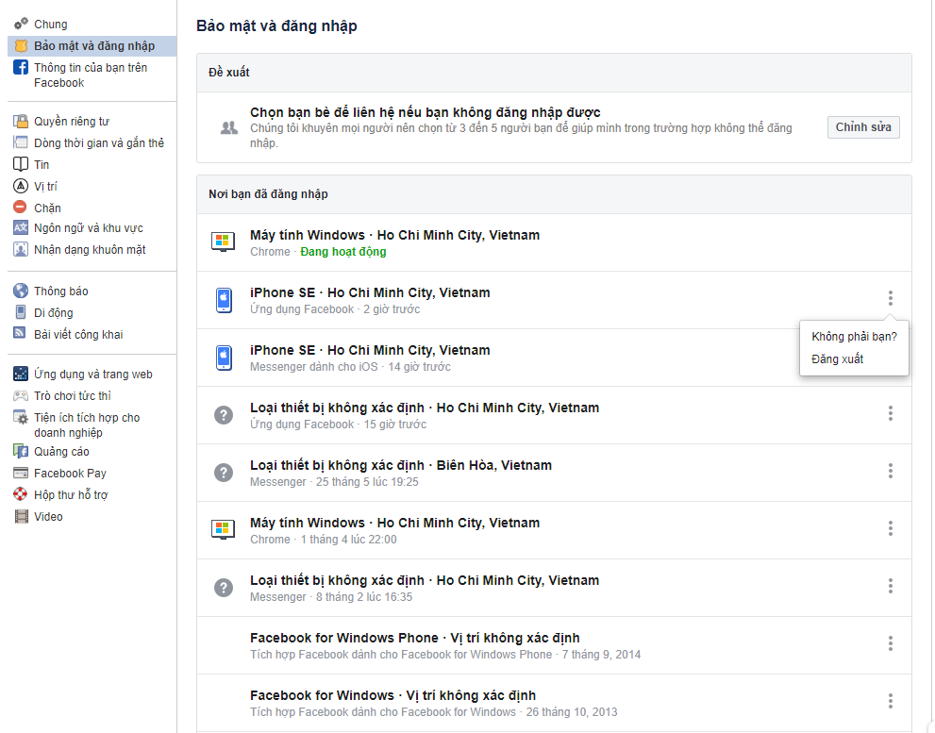Click the card icon beside Facebook Pay
This screenshot has height=733, width=935.
[21, 473]
